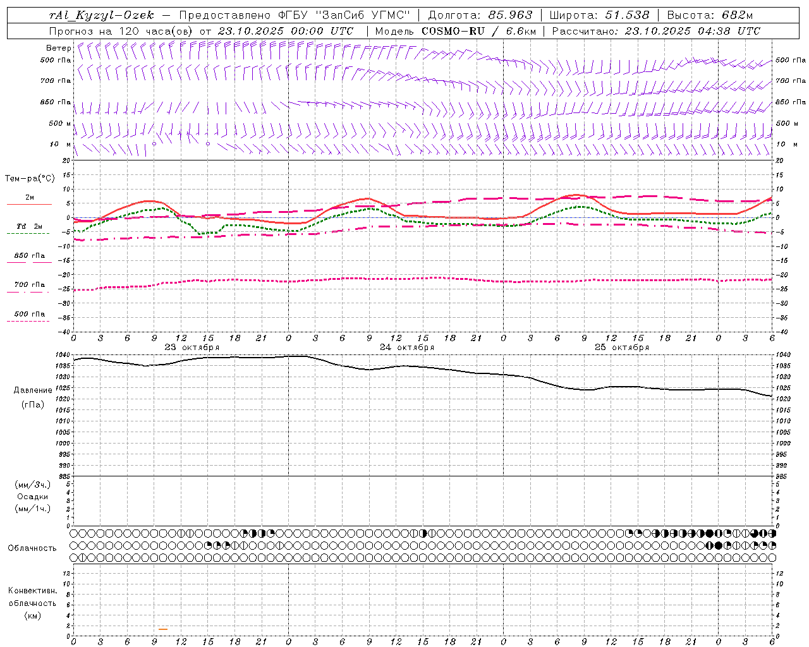Click the Широта: 51.538 latitude value
Image resolution: width=809 pixels, height=647 pixels.
coord(599,15)
